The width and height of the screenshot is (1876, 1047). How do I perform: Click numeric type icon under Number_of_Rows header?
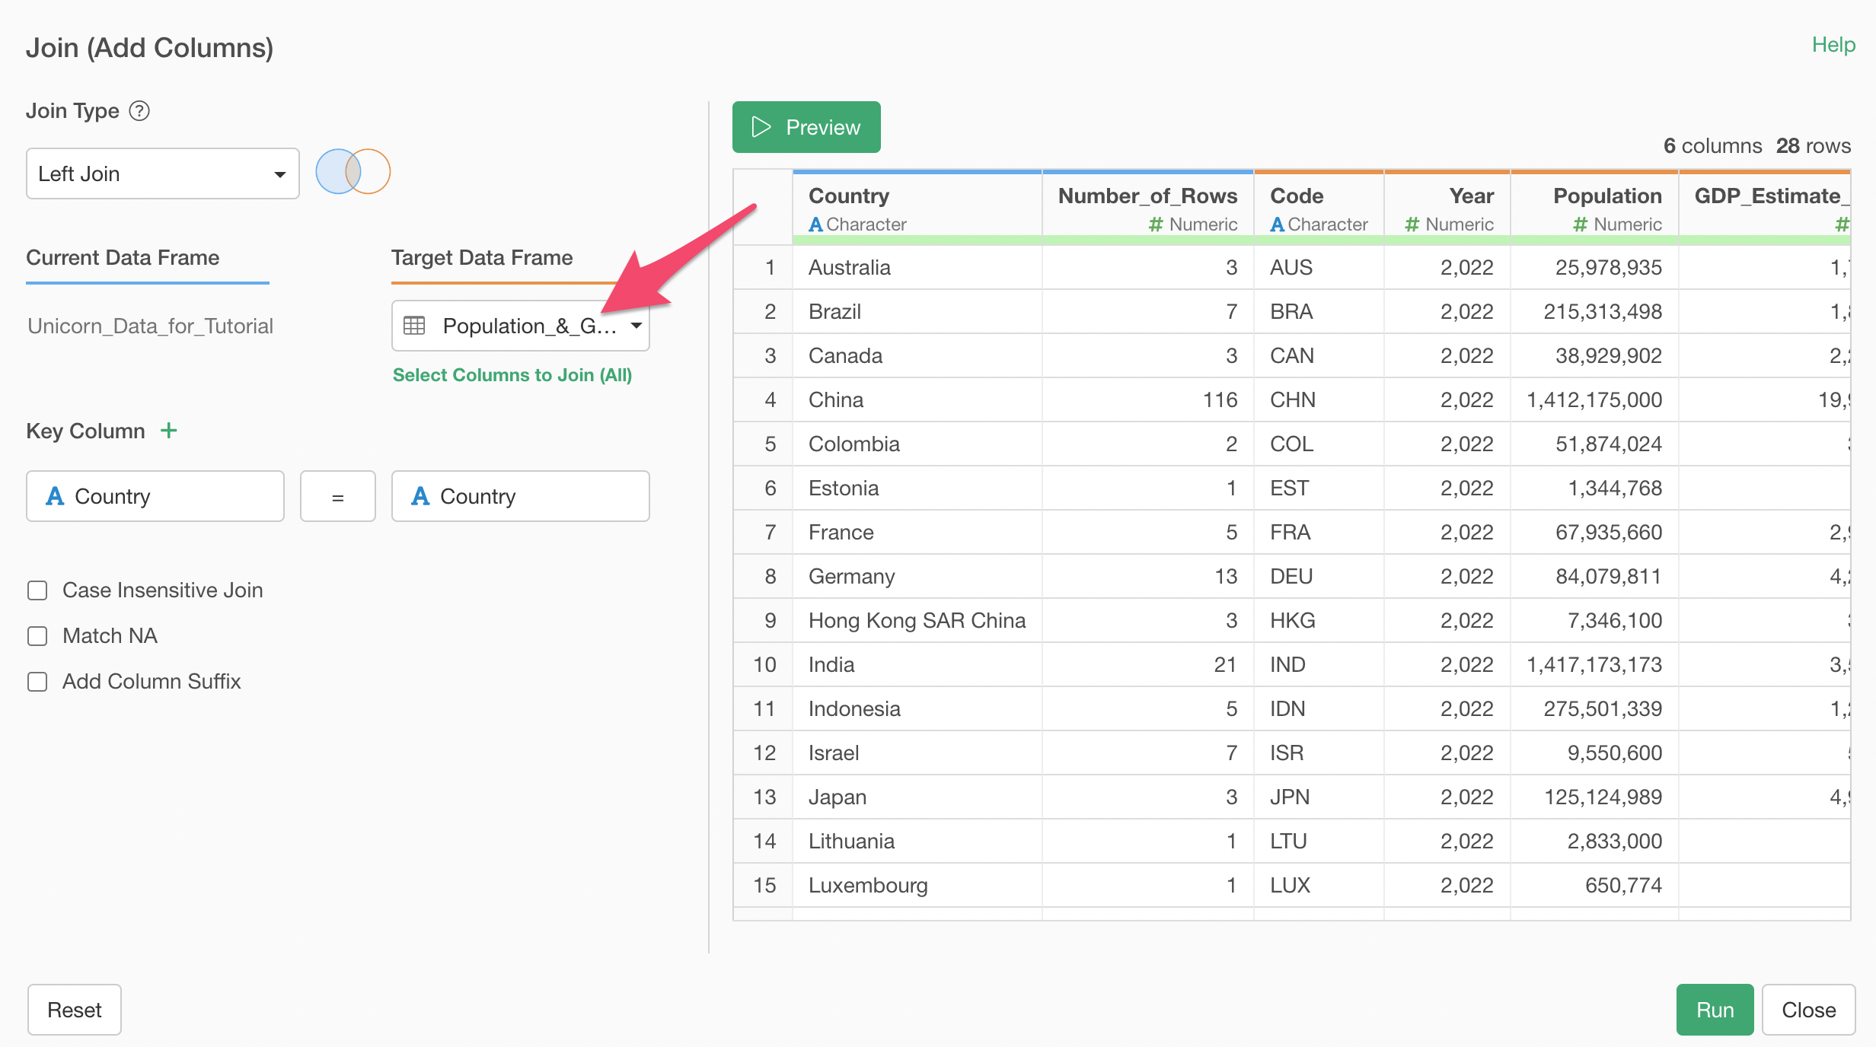point(1155,224)
